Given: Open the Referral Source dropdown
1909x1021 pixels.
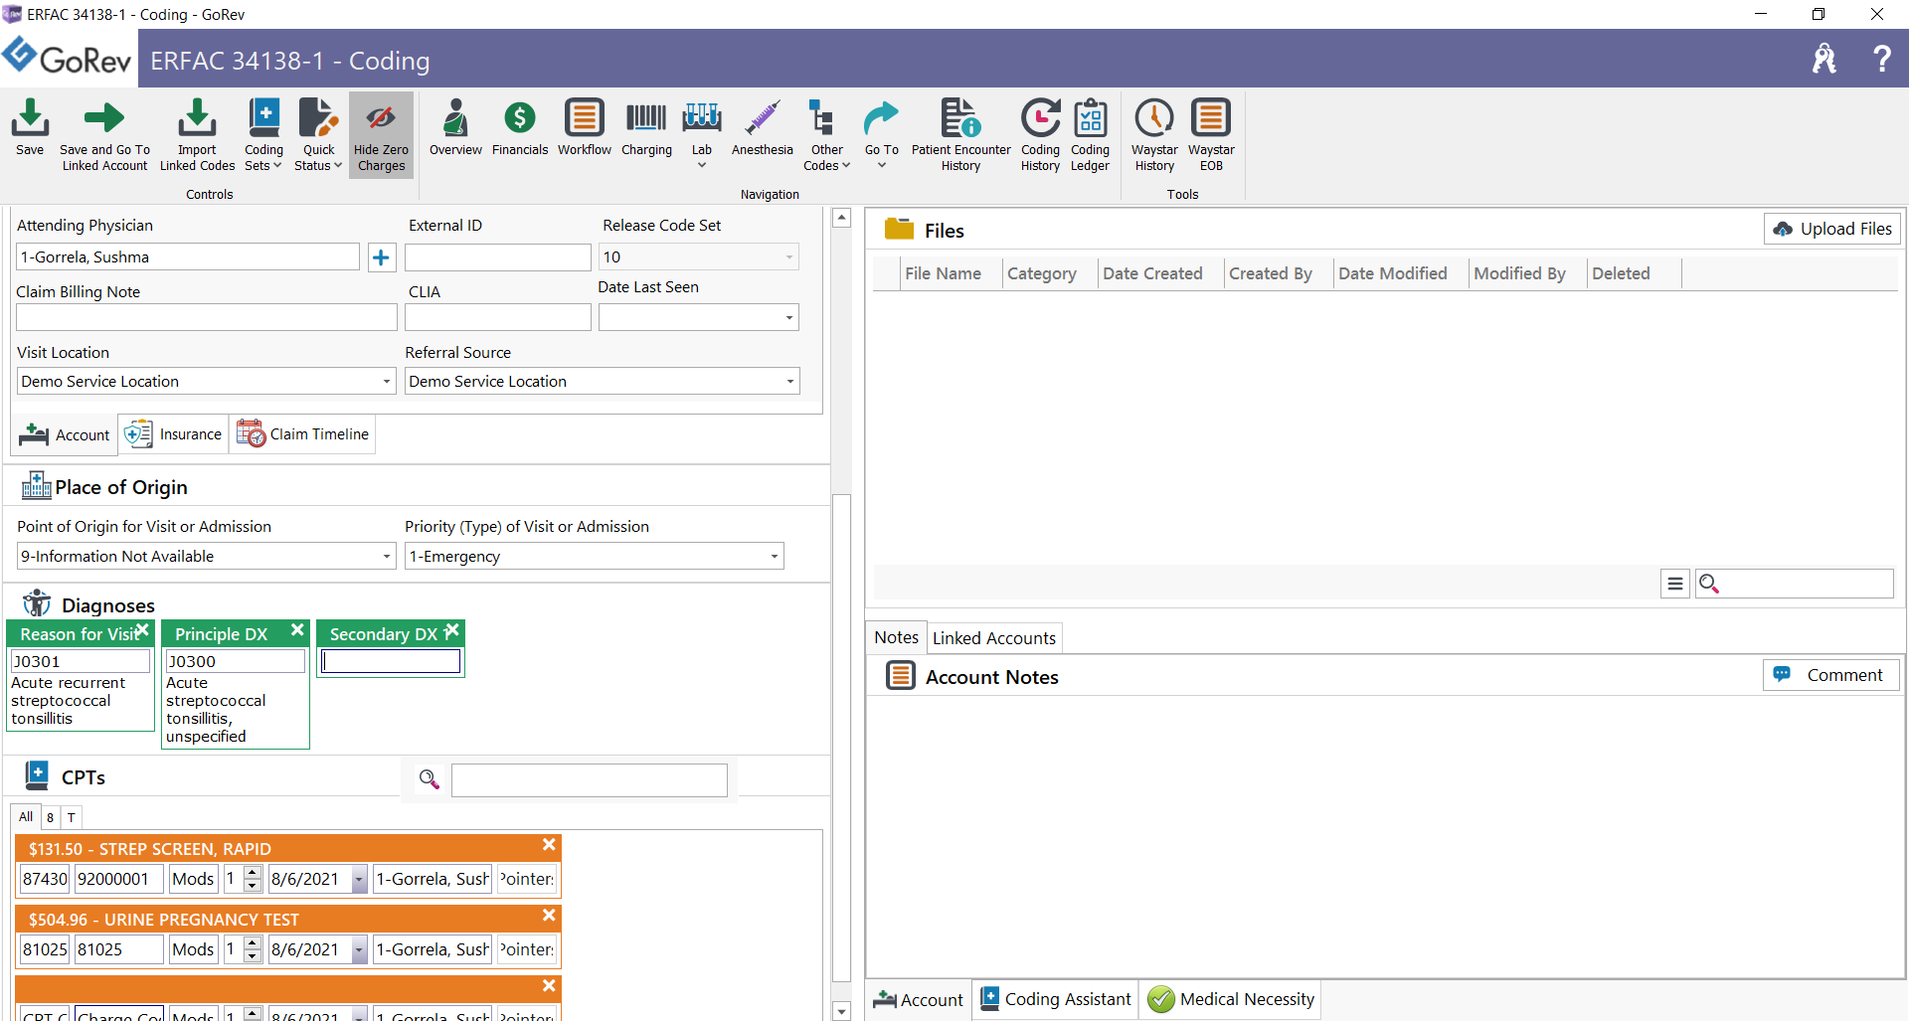Looking at the screenshot, I should coord(790,382).
